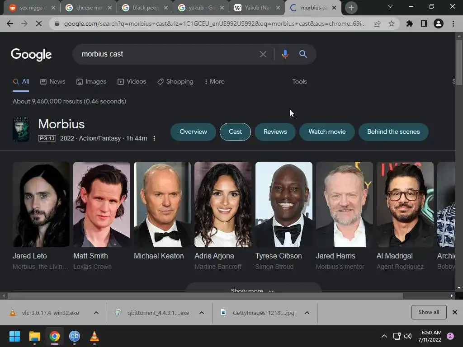Open the Windows Start menu
The height and width of the screenshot is (347, 463).
[14, 336]
